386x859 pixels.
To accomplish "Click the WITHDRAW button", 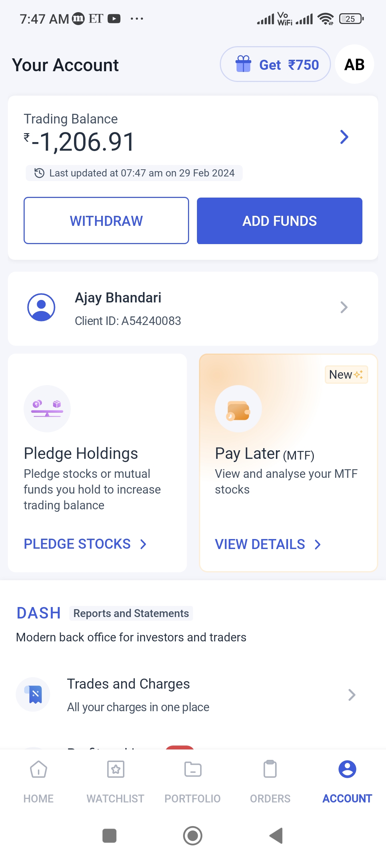I will [106, 220].
